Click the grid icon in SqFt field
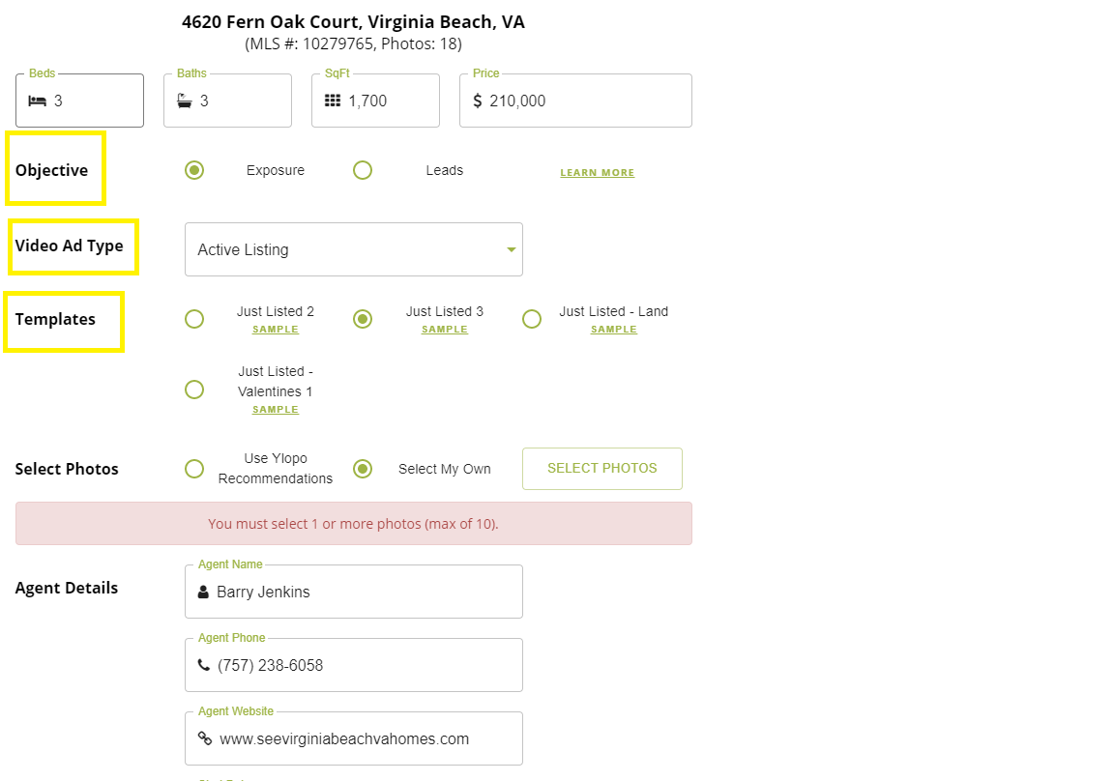 click(x=333, y=101)
